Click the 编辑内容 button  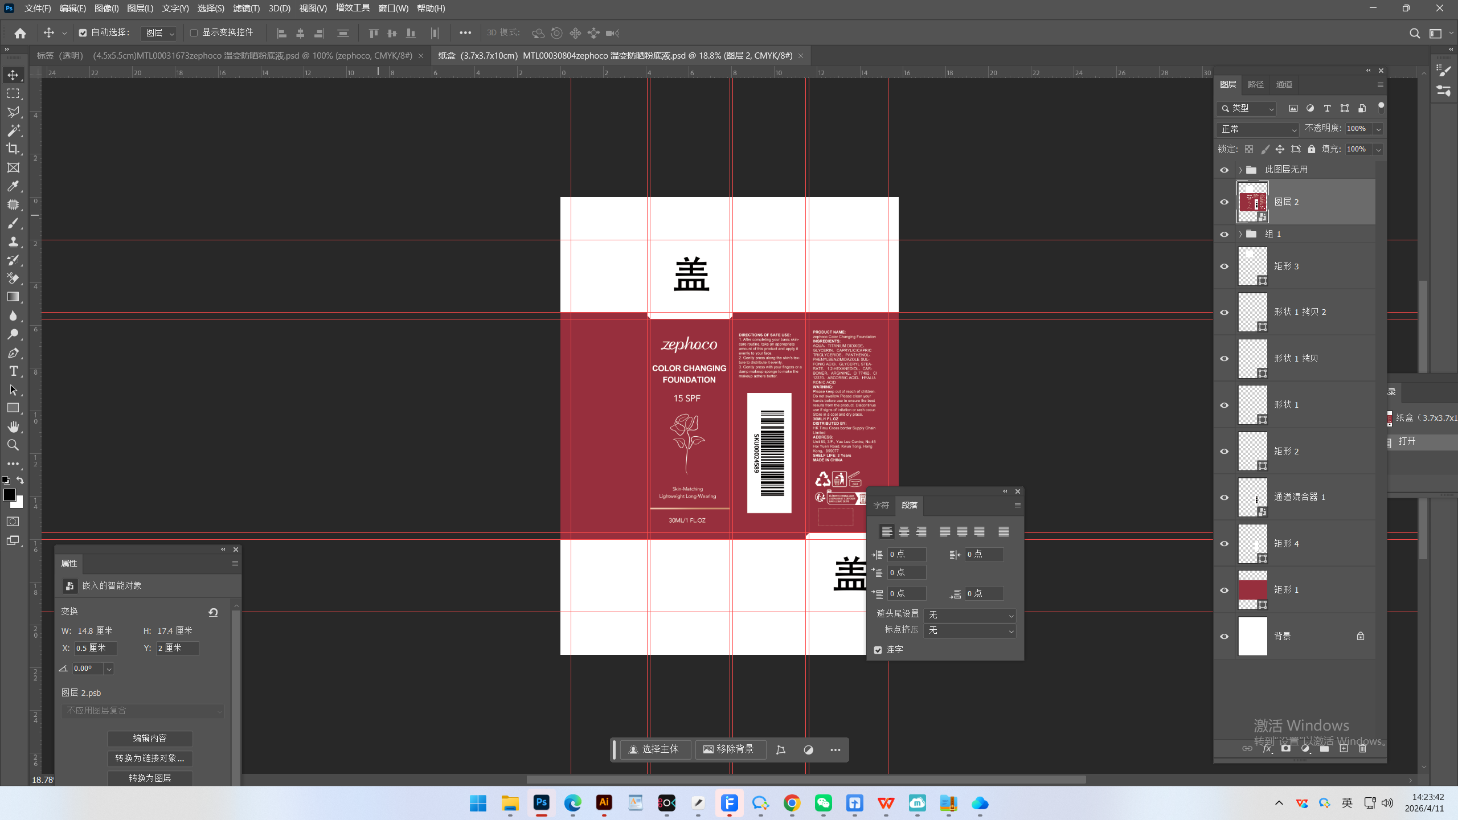[150, 739]
